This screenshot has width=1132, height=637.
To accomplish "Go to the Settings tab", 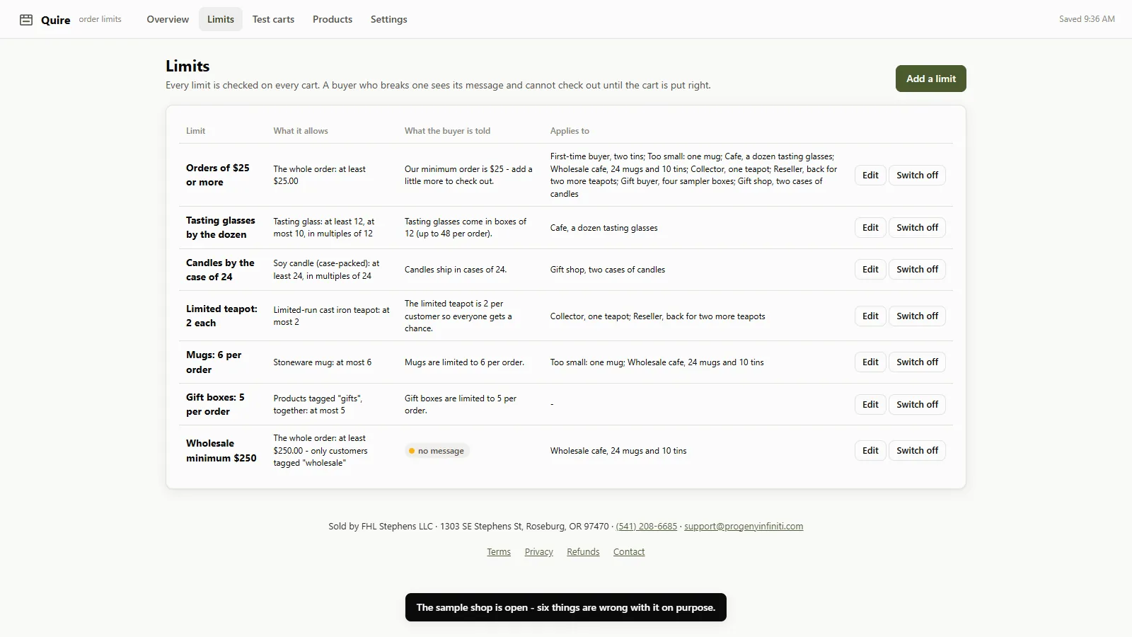I will pyautogui.click(x=388, y=19).
